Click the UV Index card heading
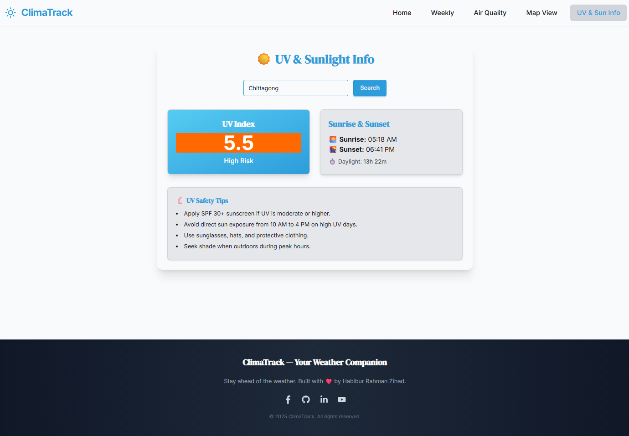Viewport: 629px width, 436px height. coord(238,124)
